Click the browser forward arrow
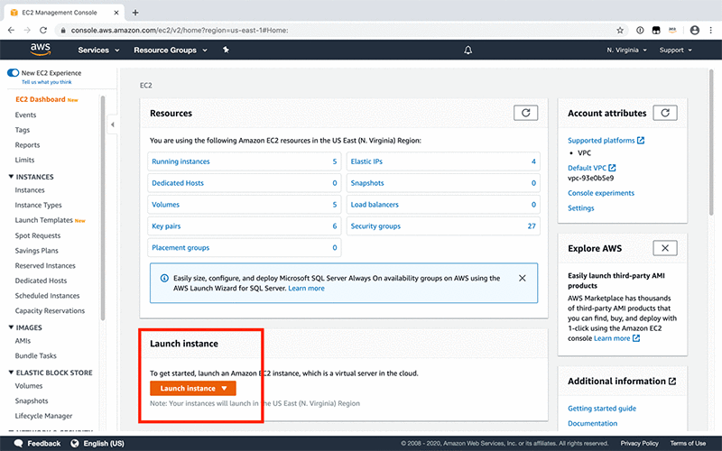Viewport: 722px width, 451px height. pyautogui.click(x=27, y=31)
